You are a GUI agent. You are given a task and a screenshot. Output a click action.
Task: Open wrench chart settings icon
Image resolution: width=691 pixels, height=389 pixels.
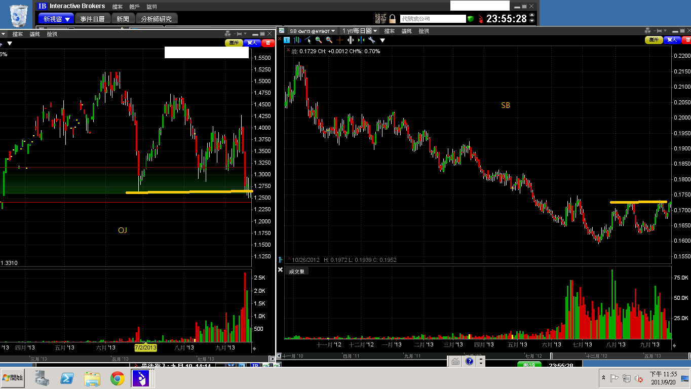372,40
